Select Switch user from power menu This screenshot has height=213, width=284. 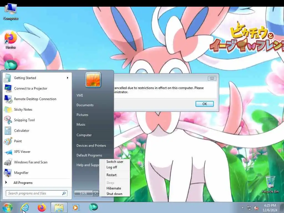115,162
